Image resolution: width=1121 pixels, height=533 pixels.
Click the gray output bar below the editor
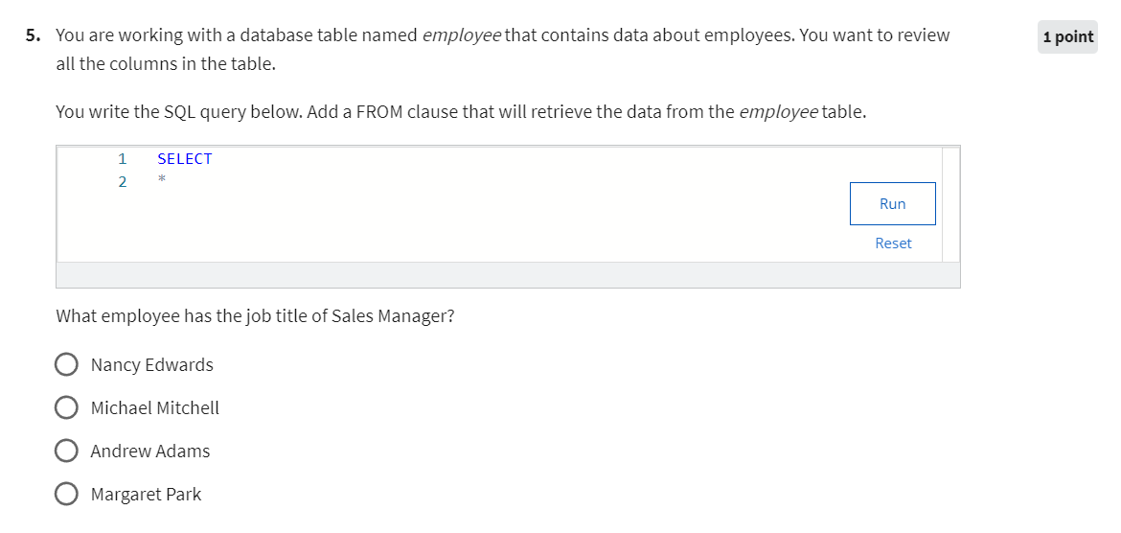pos(508,275)
